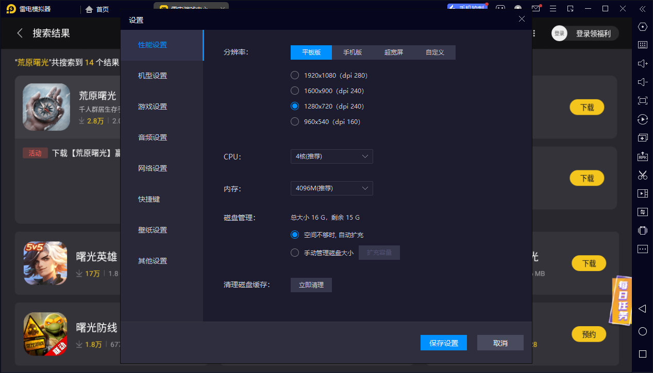653x373 pixels.
Task: Open the memory size dropdown
Action: (331, 188)
